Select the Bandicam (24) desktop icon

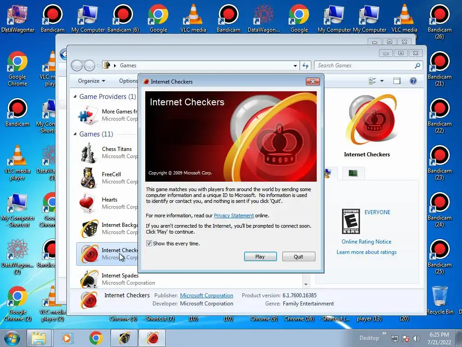coord(439,210)
